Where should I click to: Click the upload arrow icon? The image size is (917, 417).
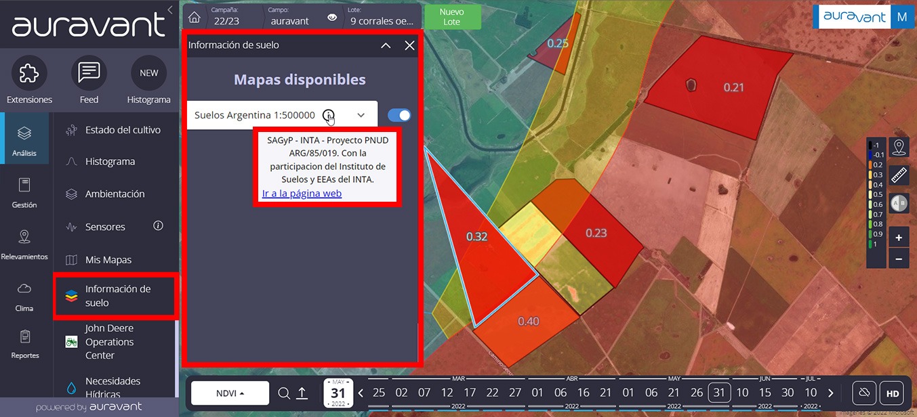click(302, 393)
